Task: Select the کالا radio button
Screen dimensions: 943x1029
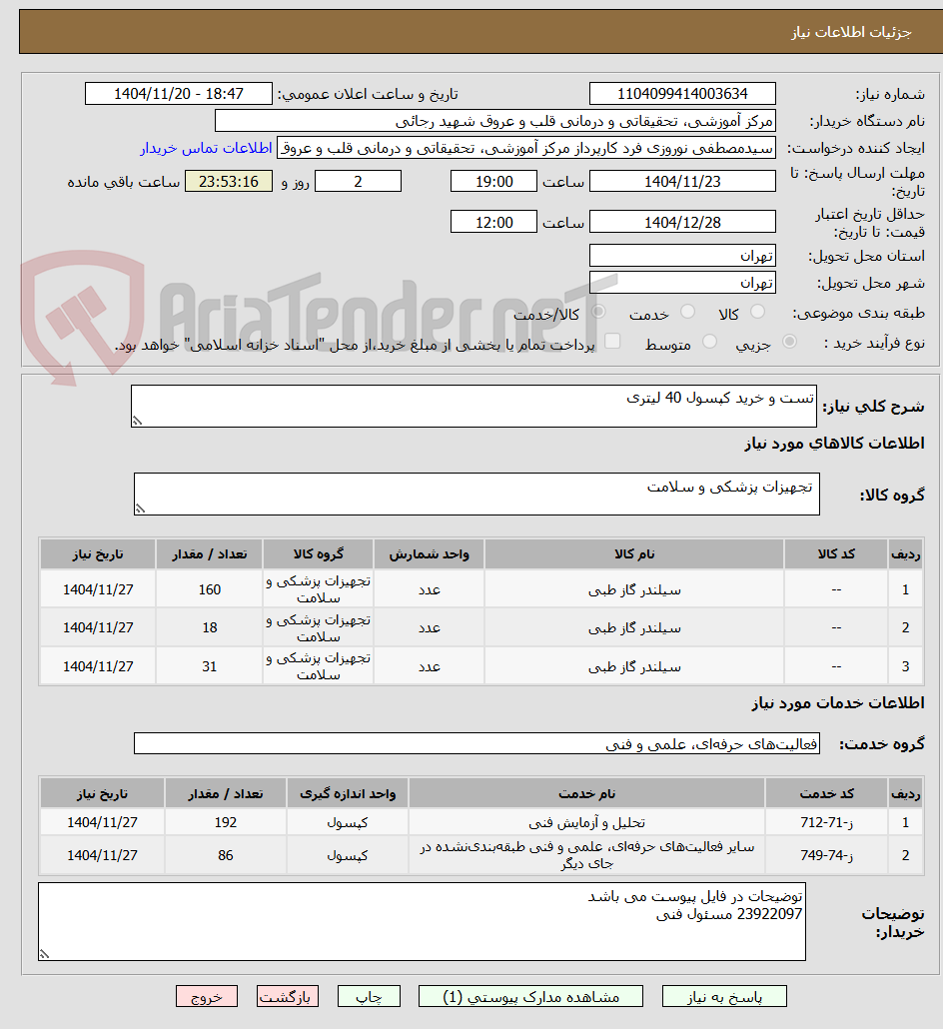Action: pyautogui.click(x=757, y=313)
